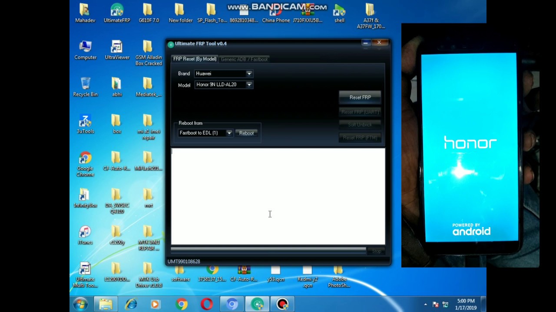Open the e1200y folder
Image resolution: width=556 pixels, height=312 pixels.
117,235
